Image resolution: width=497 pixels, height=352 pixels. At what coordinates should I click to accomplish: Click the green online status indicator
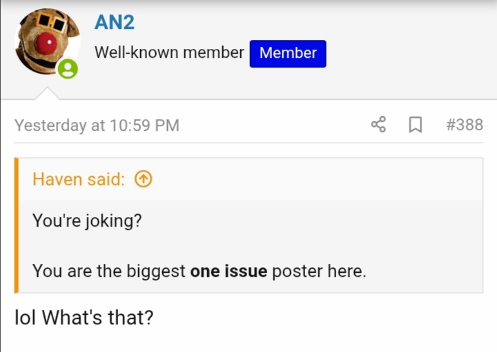click(68, 69)
